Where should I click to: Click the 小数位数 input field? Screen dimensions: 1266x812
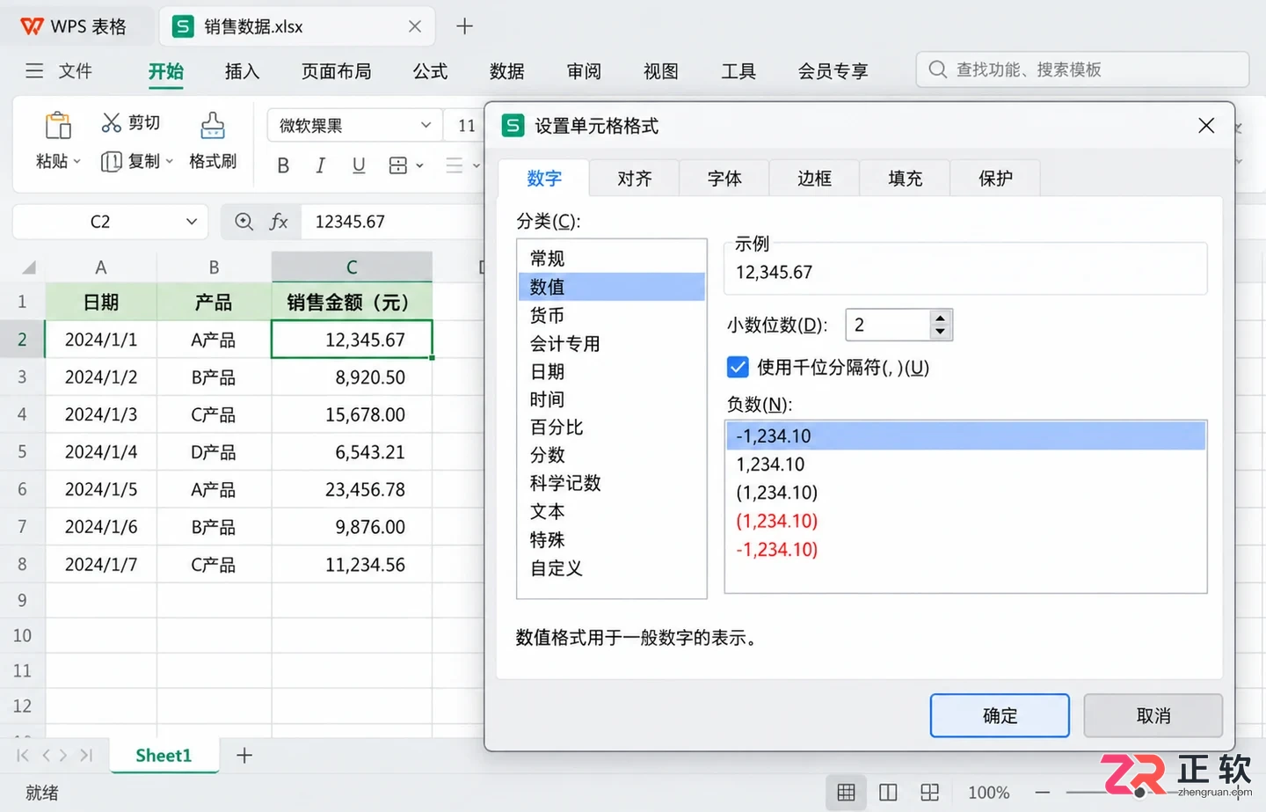point(888,325)
